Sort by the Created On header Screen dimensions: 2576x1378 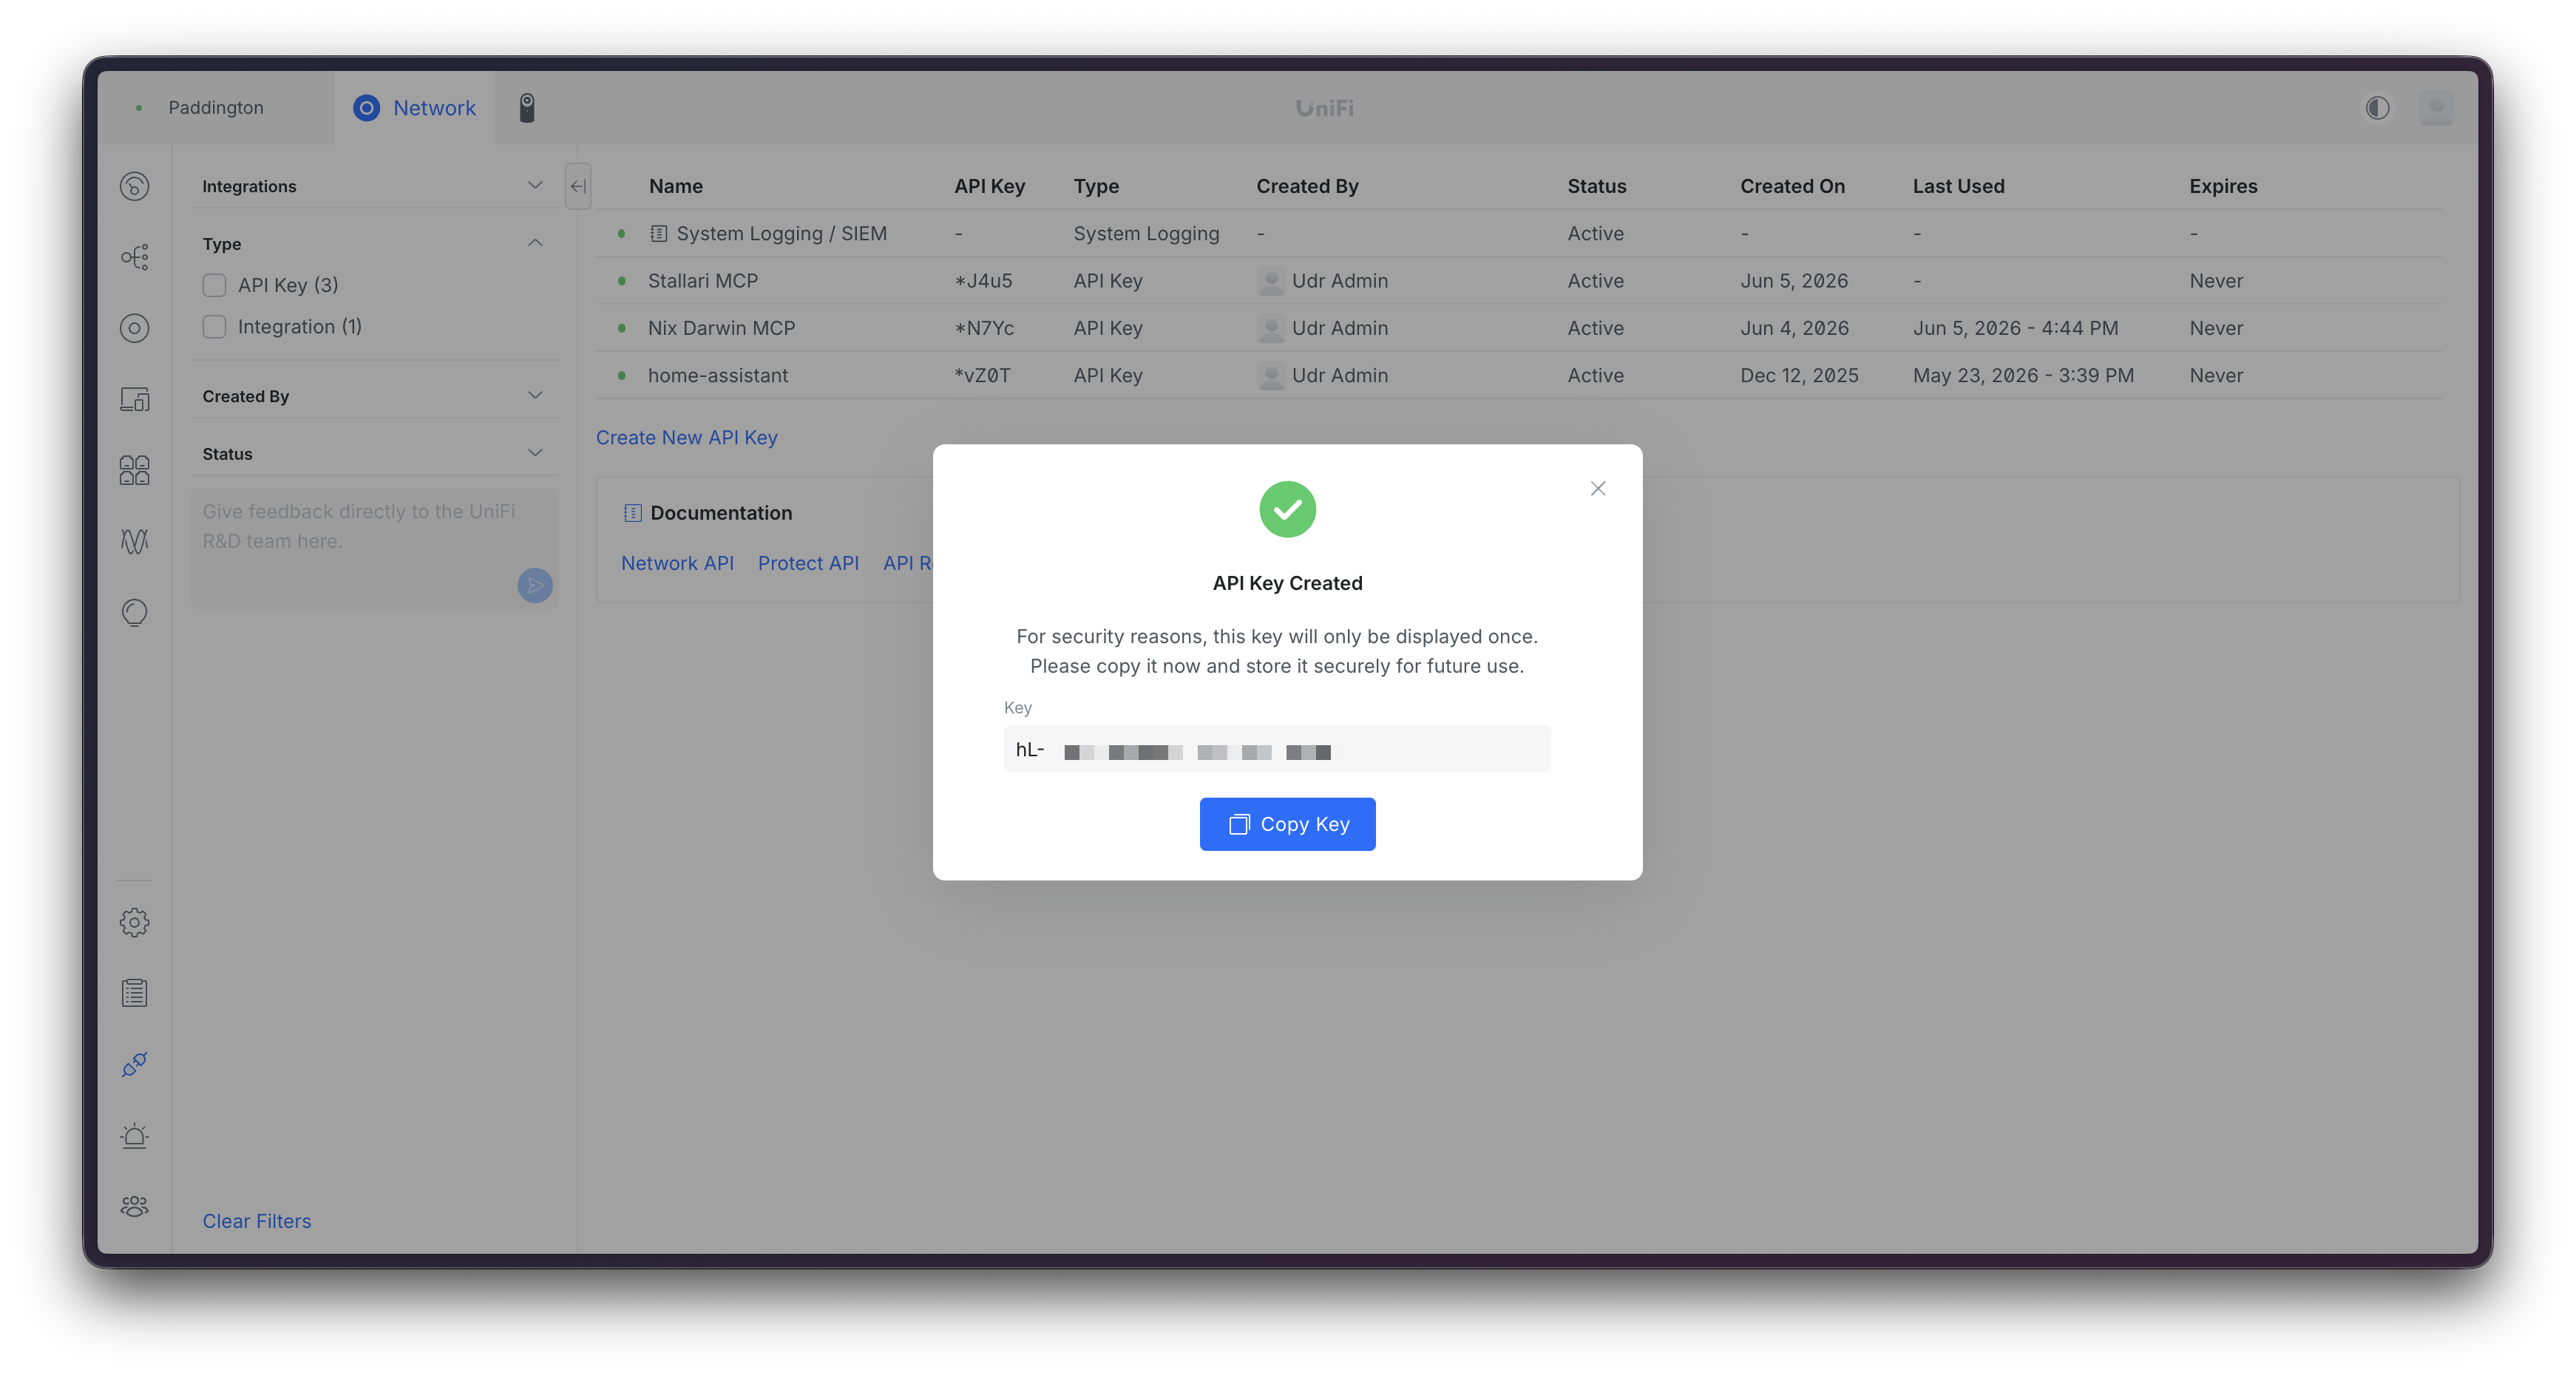pyautogui.click(x=1792, y=186)
